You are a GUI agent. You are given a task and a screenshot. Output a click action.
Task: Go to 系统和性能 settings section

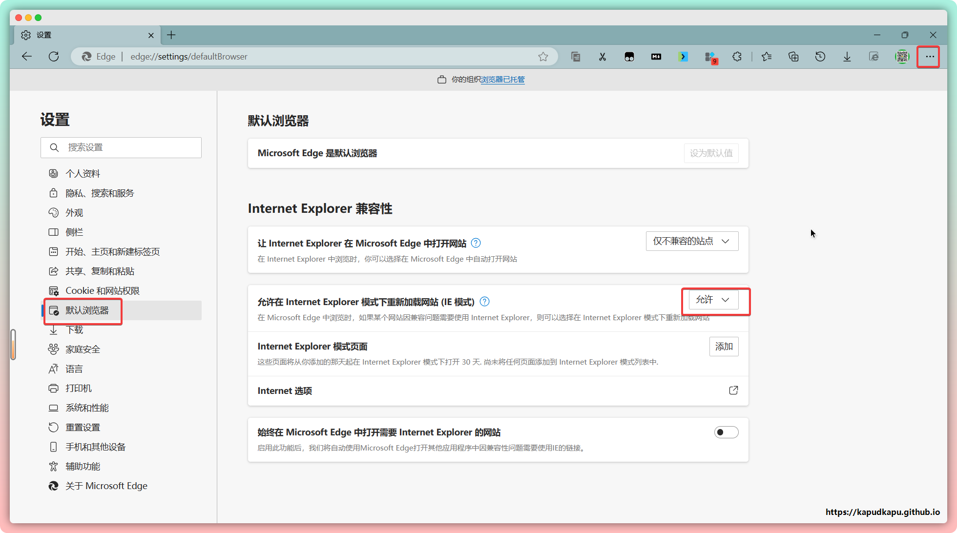(87, 408)
